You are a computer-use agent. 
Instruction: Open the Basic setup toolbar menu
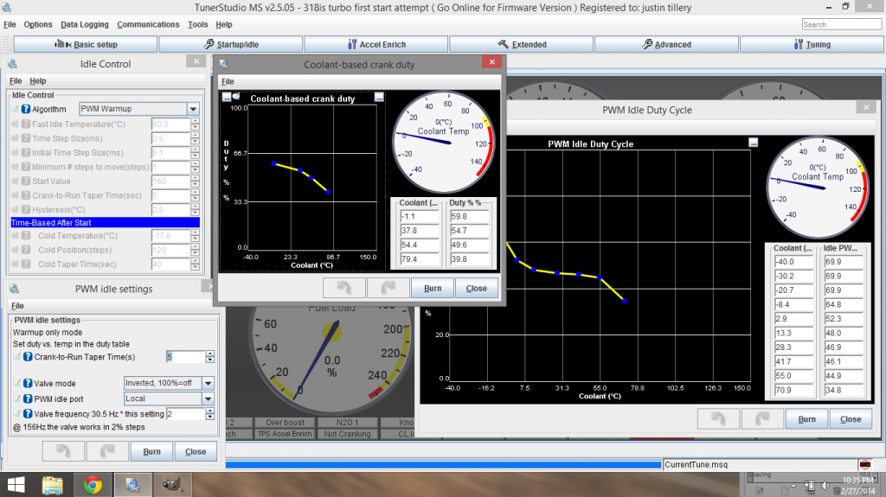86,44
